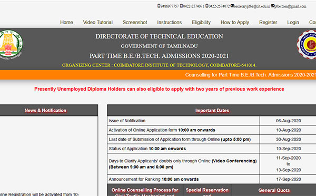Click the phone number 0422-2574072
Screen dimensions: 316x196
point(219,6)
